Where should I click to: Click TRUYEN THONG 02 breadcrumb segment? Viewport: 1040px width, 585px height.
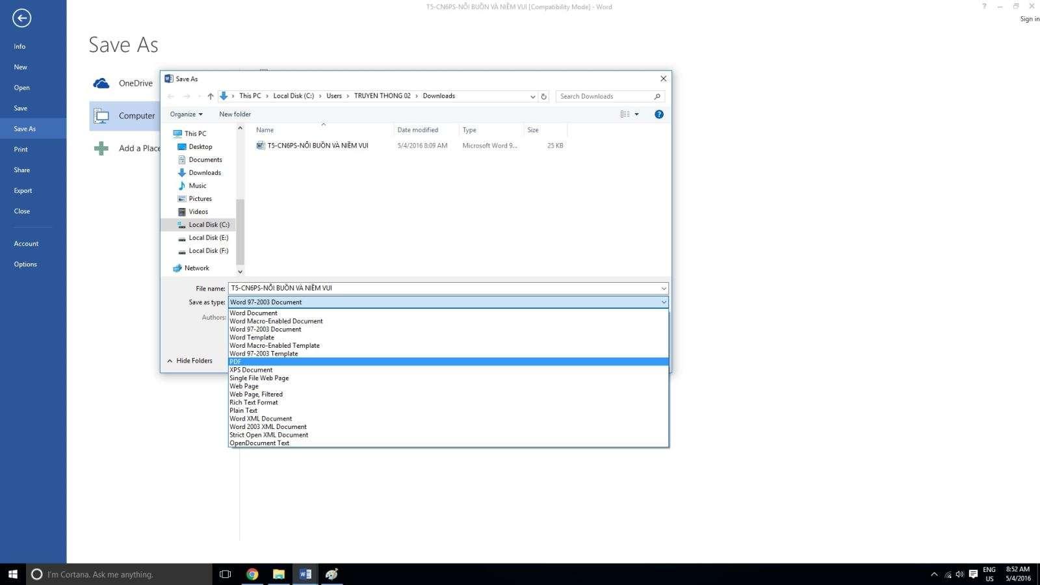click(382, 96)
